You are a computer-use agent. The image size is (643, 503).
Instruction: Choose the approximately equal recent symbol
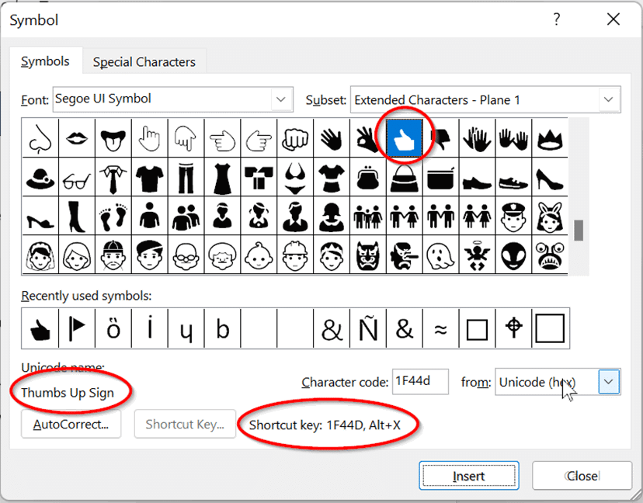(x=440, y=328)
